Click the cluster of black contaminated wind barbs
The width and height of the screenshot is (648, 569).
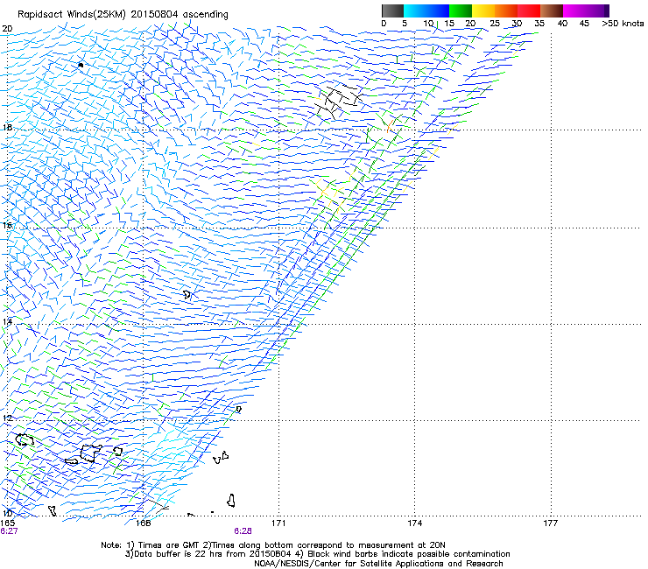click(x=339, y=102)
